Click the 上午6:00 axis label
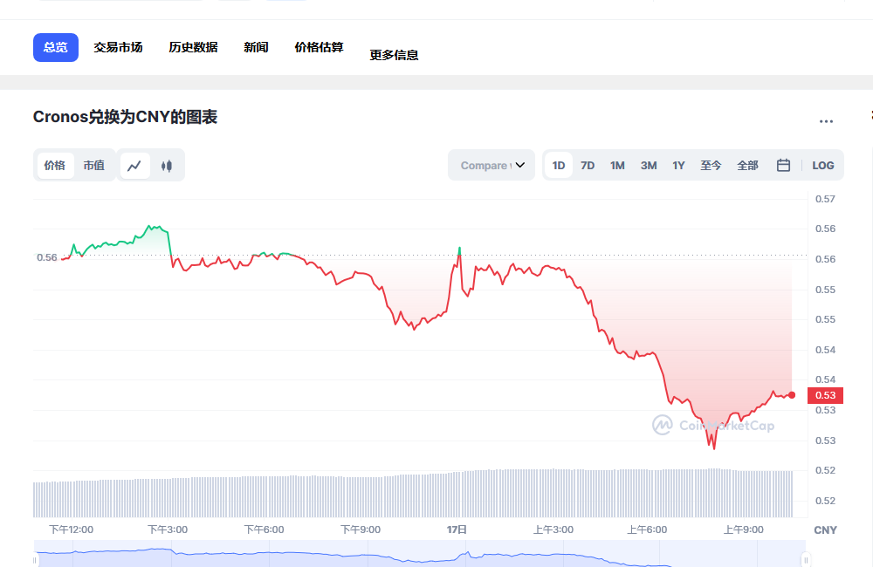The height and width of the screenshot is (567, 873). tap(647, 529)
